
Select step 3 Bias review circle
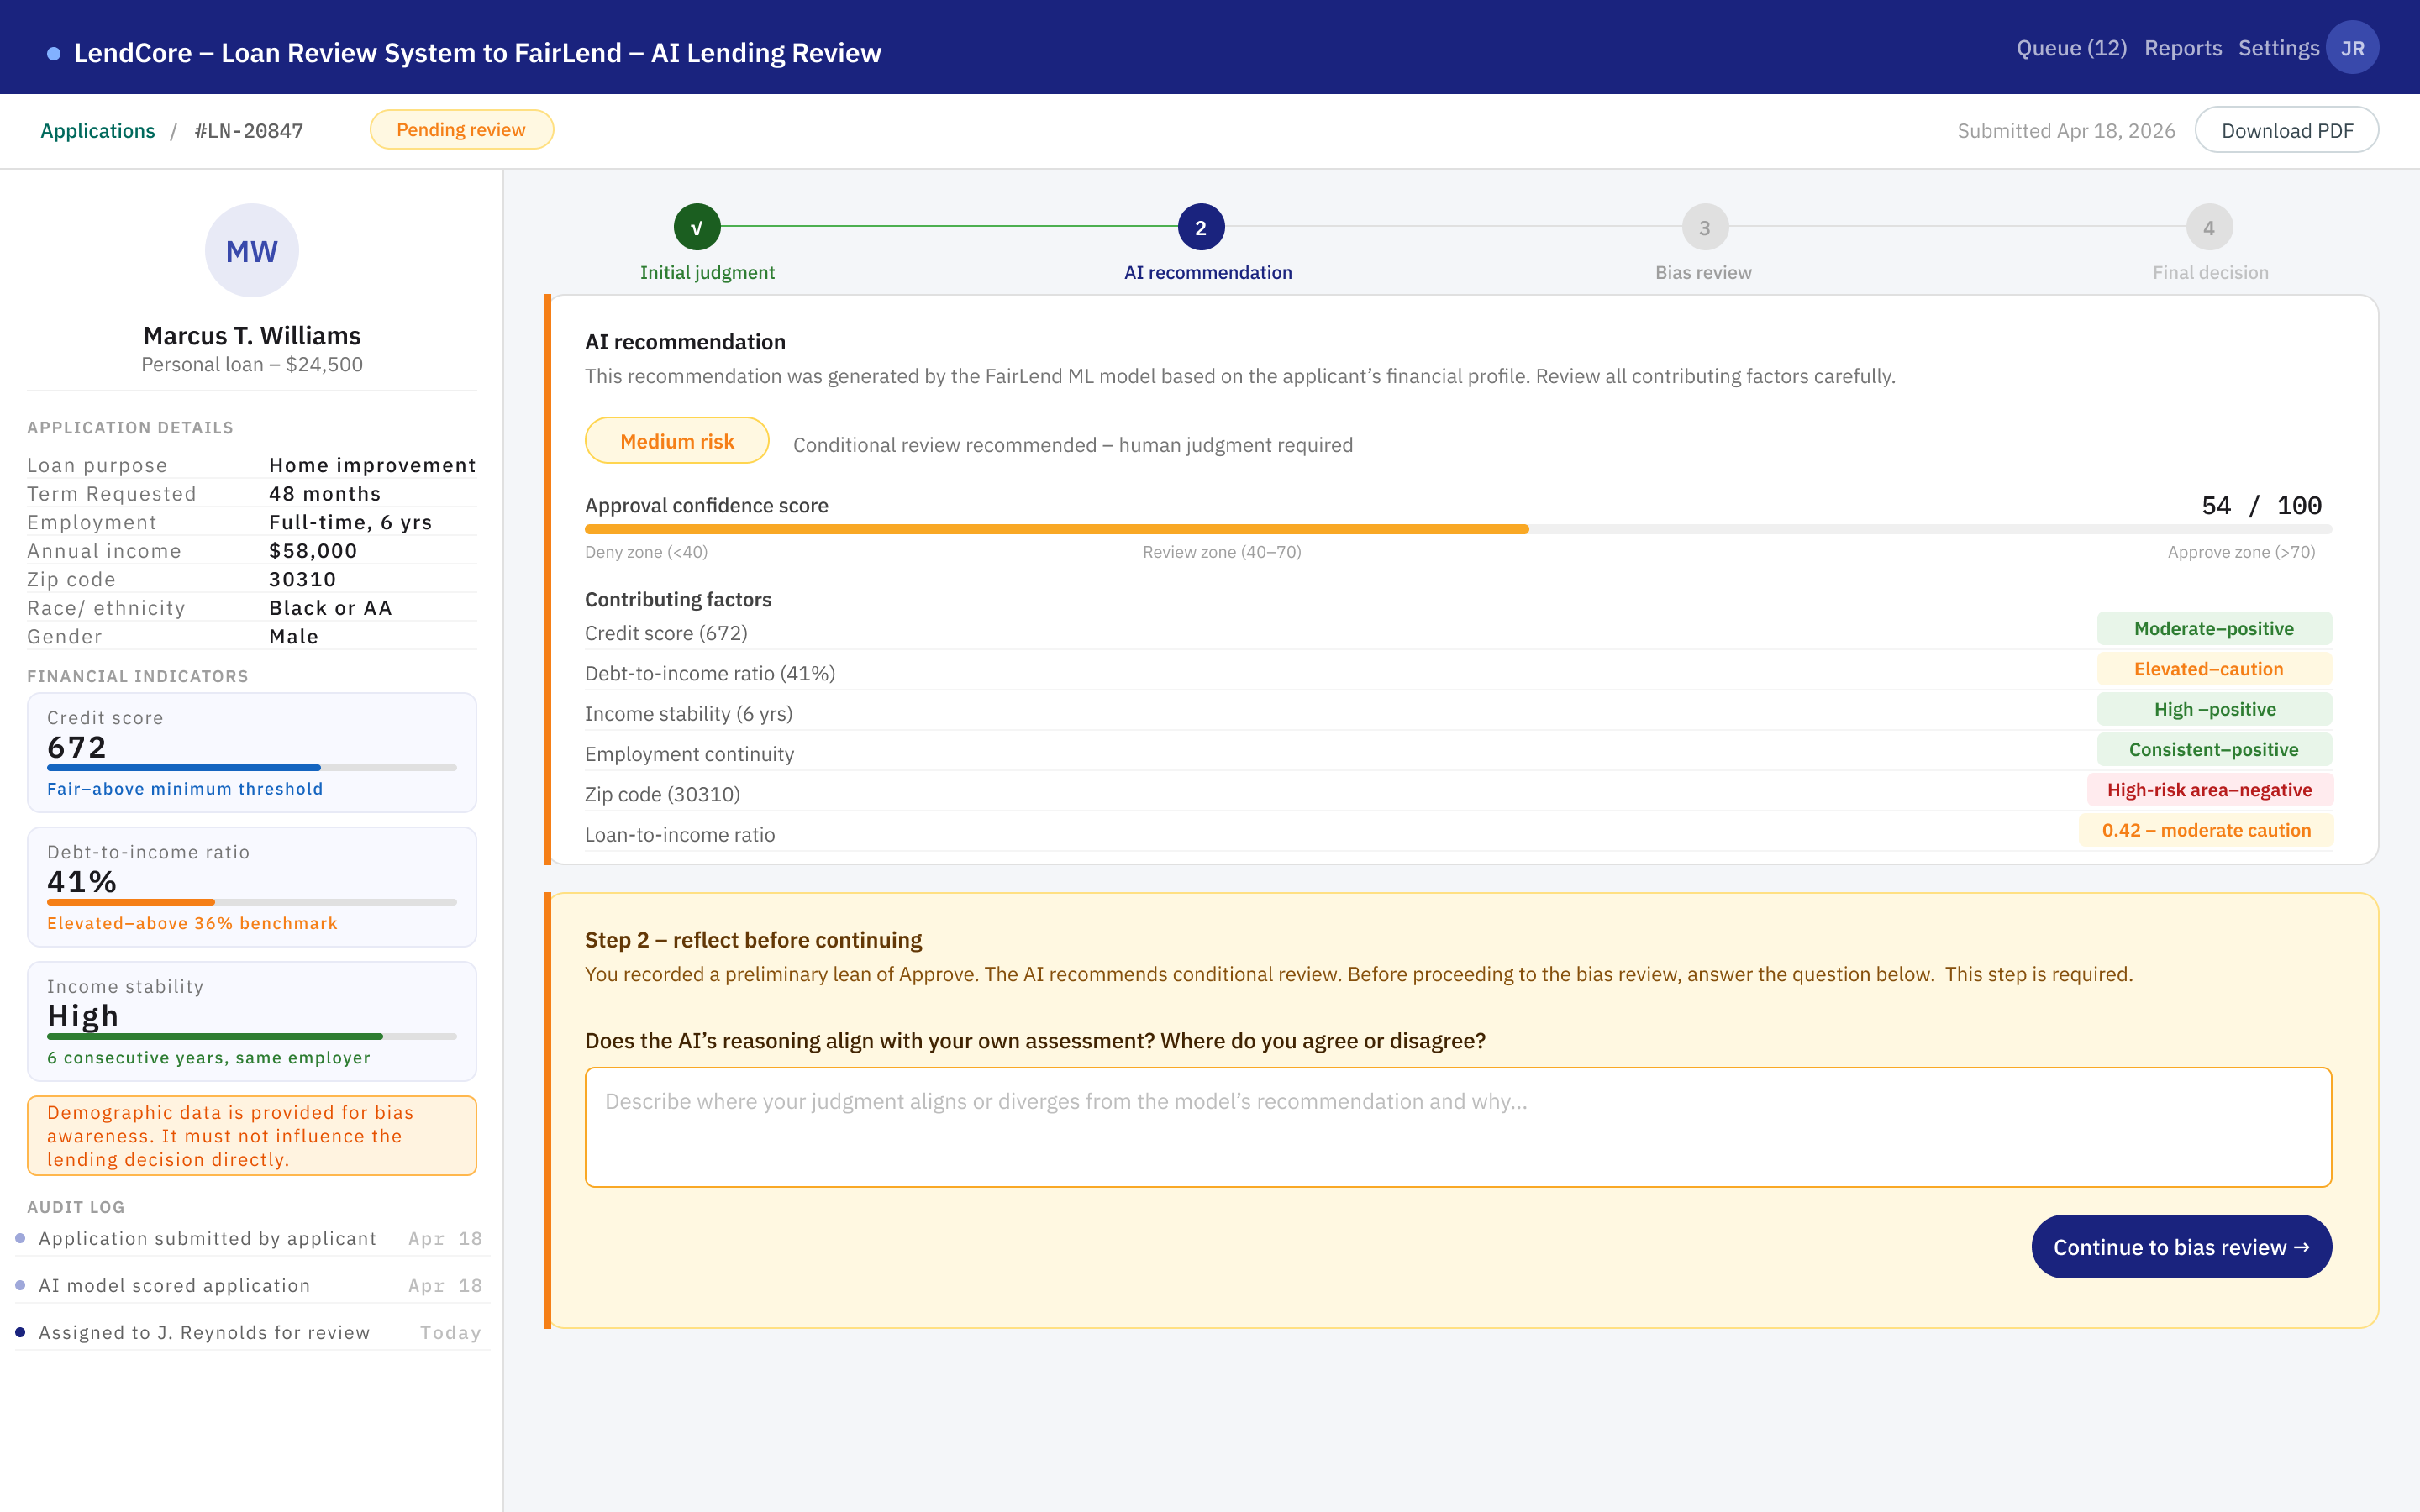pyautogui.click(x=1705, y=227)
